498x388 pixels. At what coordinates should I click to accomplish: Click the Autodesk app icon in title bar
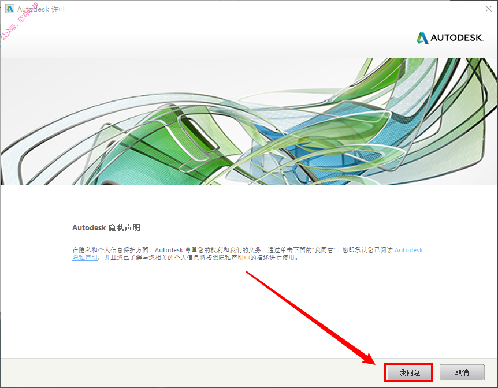click(x=9, y=9)
